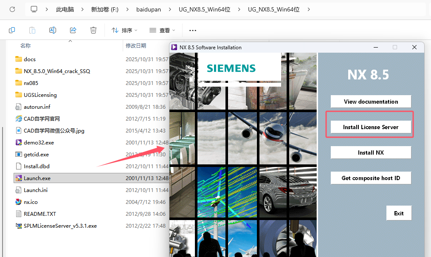Click the date 2004/7/12 19:46

coord(146,202)
